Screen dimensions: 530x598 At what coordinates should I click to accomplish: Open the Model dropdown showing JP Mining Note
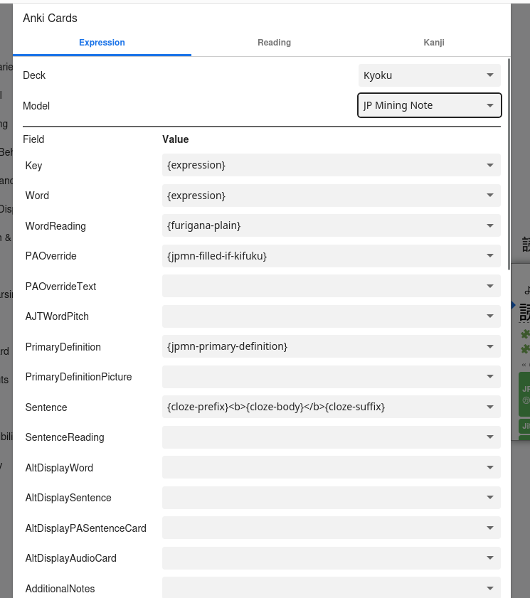[x=429, y=105]
